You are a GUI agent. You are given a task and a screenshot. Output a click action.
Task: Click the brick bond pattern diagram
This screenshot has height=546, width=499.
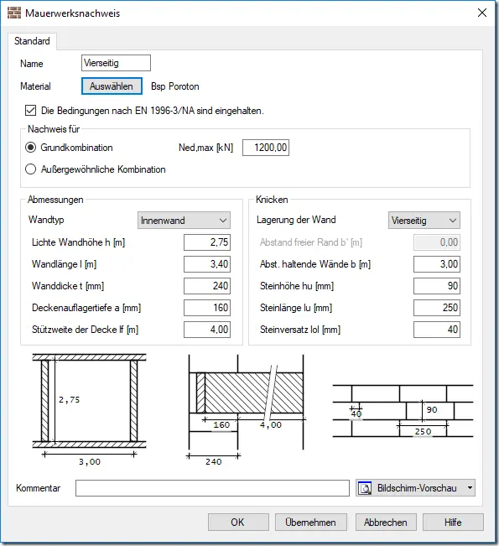pos(403,411)
